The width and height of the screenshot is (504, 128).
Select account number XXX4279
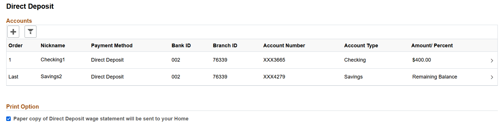pos(274,77)
